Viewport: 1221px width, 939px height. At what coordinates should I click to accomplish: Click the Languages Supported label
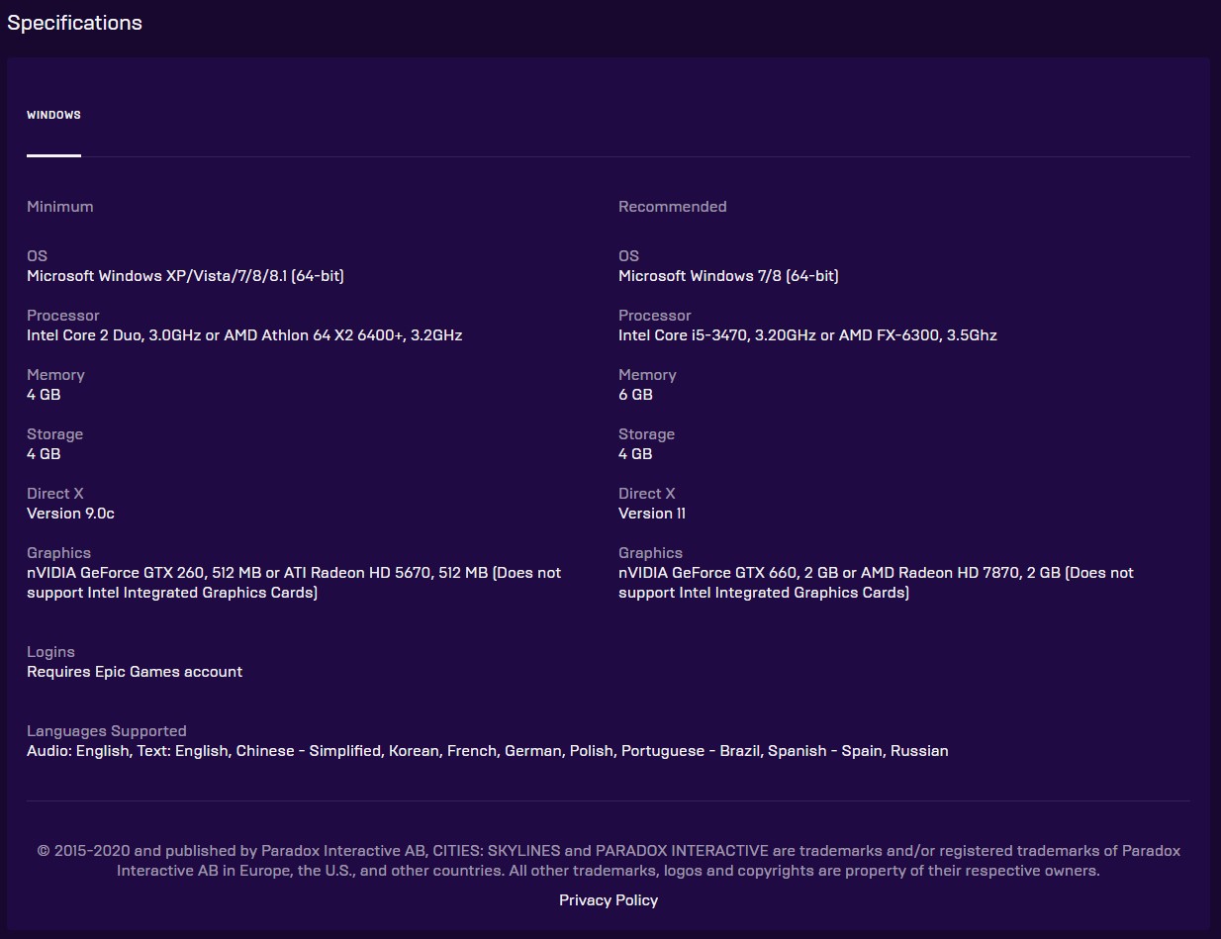click(107, 731)
